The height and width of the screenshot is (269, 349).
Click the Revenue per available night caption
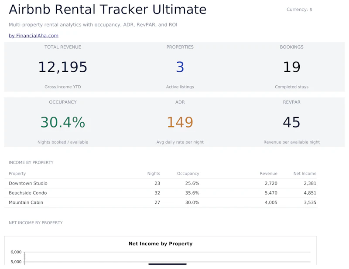click(x=291, y=142)
